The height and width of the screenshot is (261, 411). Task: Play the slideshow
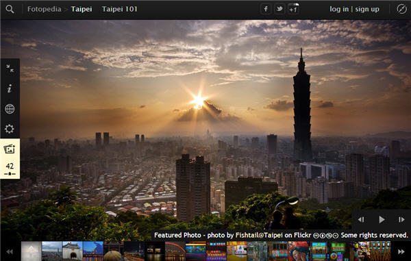[382, 219]
